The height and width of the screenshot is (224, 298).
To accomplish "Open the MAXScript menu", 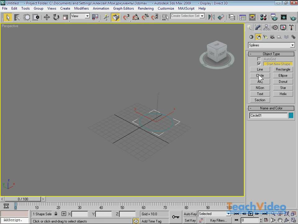I will tap(186, 8).
